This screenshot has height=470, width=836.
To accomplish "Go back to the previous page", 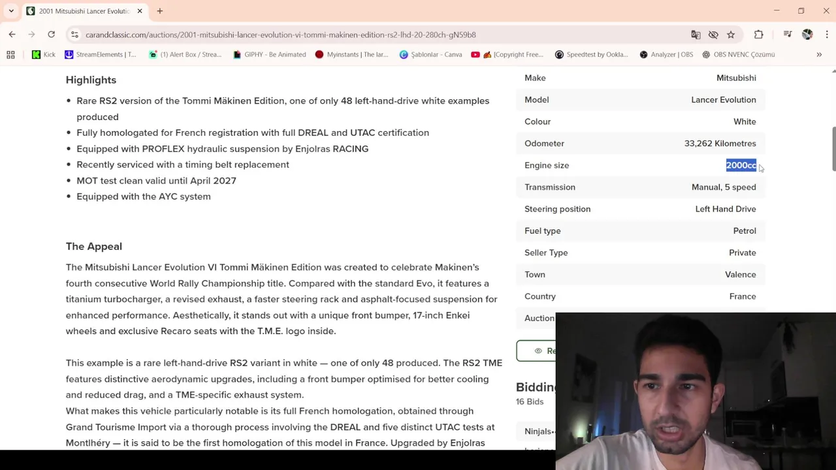I will 12,35.
